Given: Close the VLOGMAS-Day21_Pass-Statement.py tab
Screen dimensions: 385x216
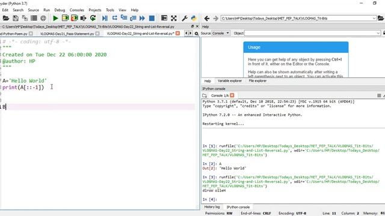Looking at the screenshot, I should tap(97, 34).
